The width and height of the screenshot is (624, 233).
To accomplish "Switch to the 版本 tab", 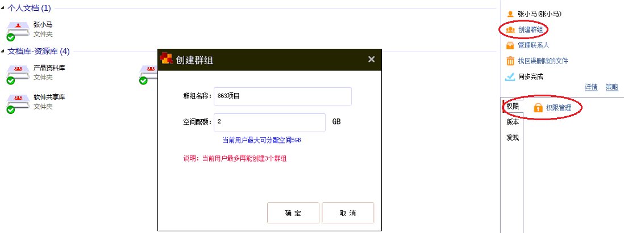I will (x=513, y=122).
